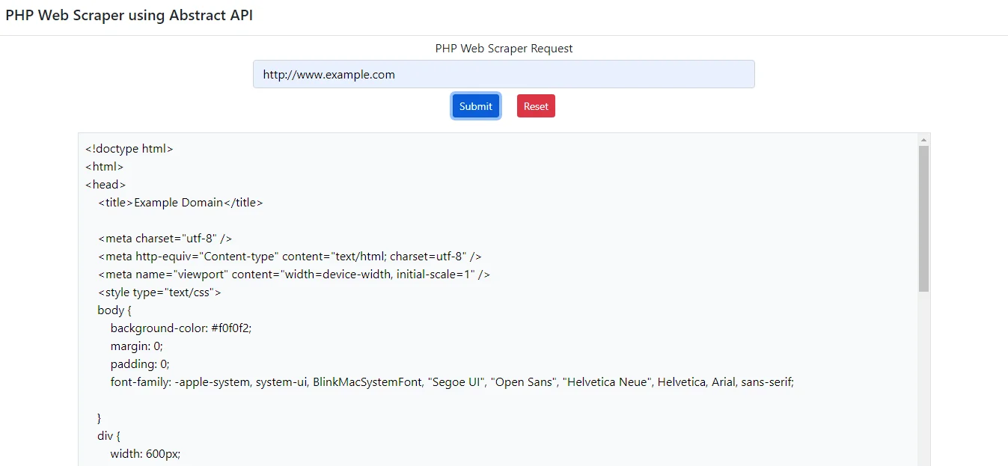Screen dimensions: 1008x466
Task: Click inside the URL input field
Action: [x=503, y=74]
